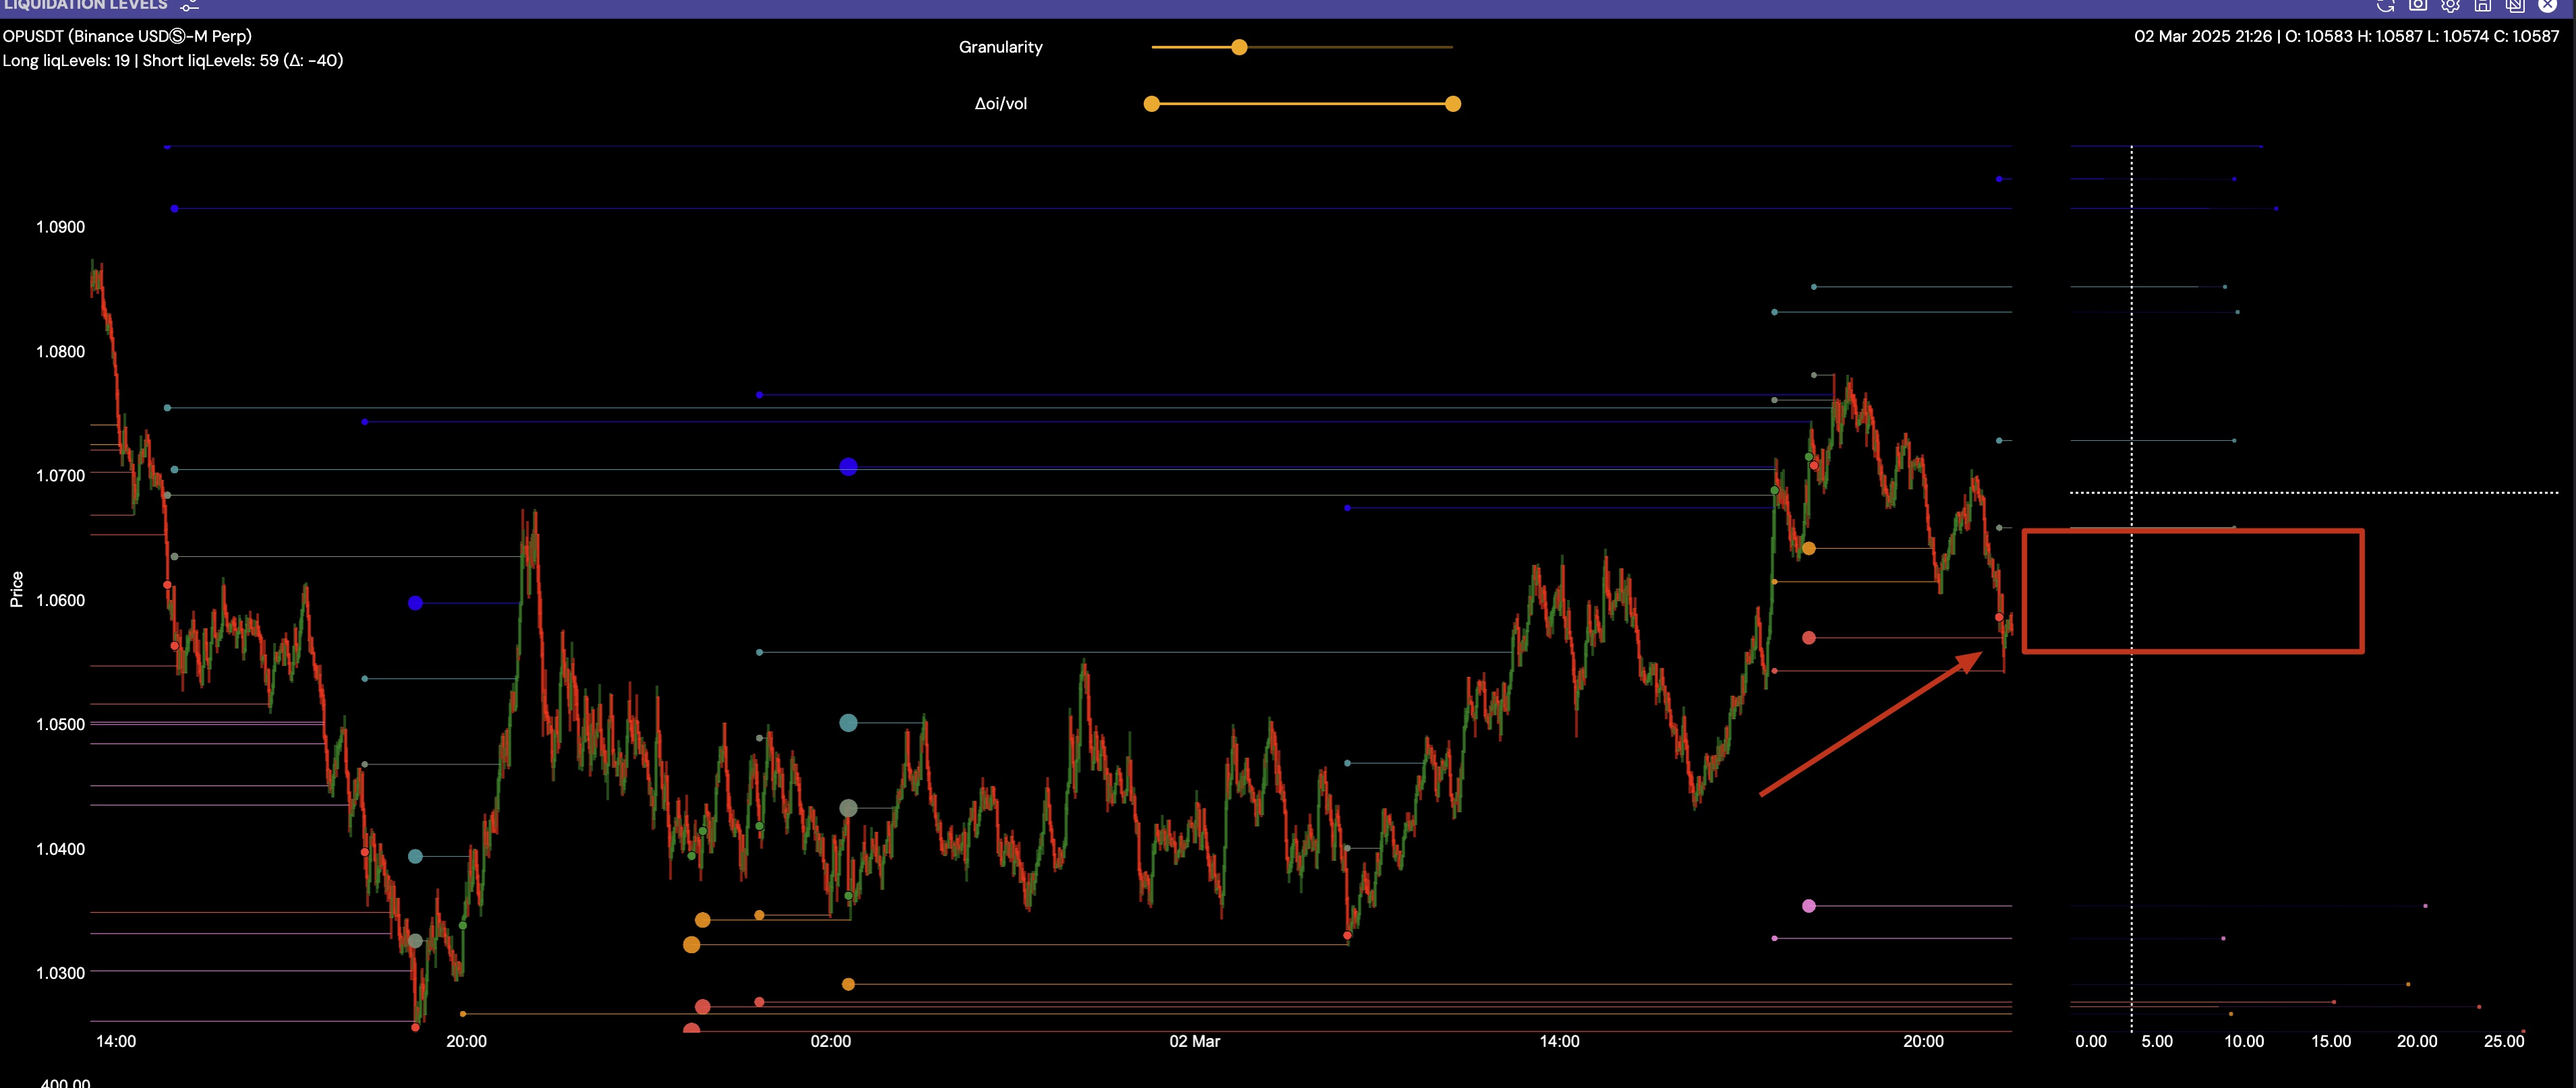
Task: Click the save floppy disk icon
Action: (x=2482, y=5)
